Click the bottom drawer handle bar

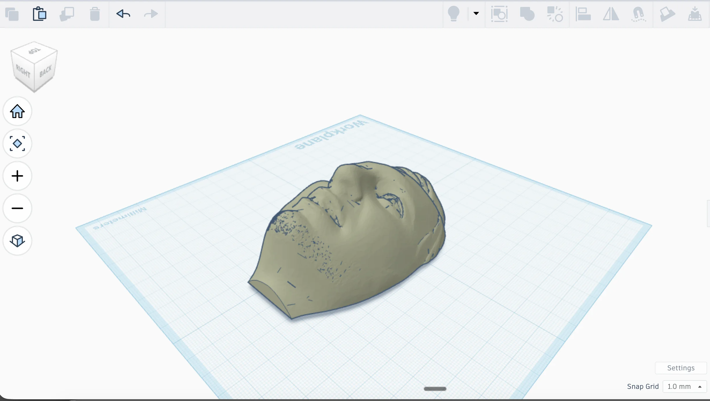435,389
